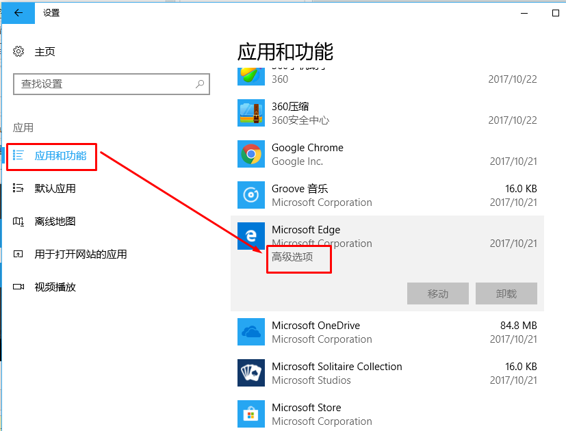The height and width of the screenshot is (431, 566).
Task: Click the Microsoft OneDrive cloud icon
Action: point(250,332)
